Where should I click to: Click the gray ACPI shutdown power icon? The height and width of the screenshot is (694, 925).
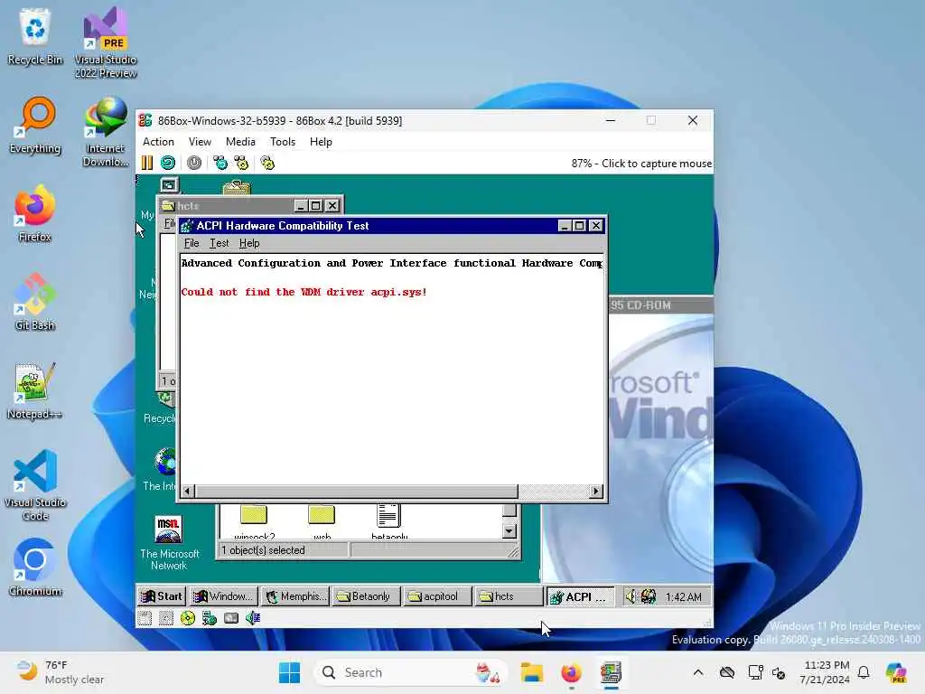click(194, 163)
